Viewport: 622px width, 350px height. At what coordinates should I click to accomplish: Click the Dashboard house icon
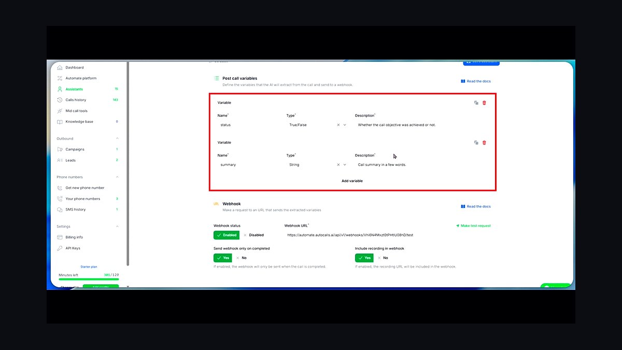click(x=60, y=67)
